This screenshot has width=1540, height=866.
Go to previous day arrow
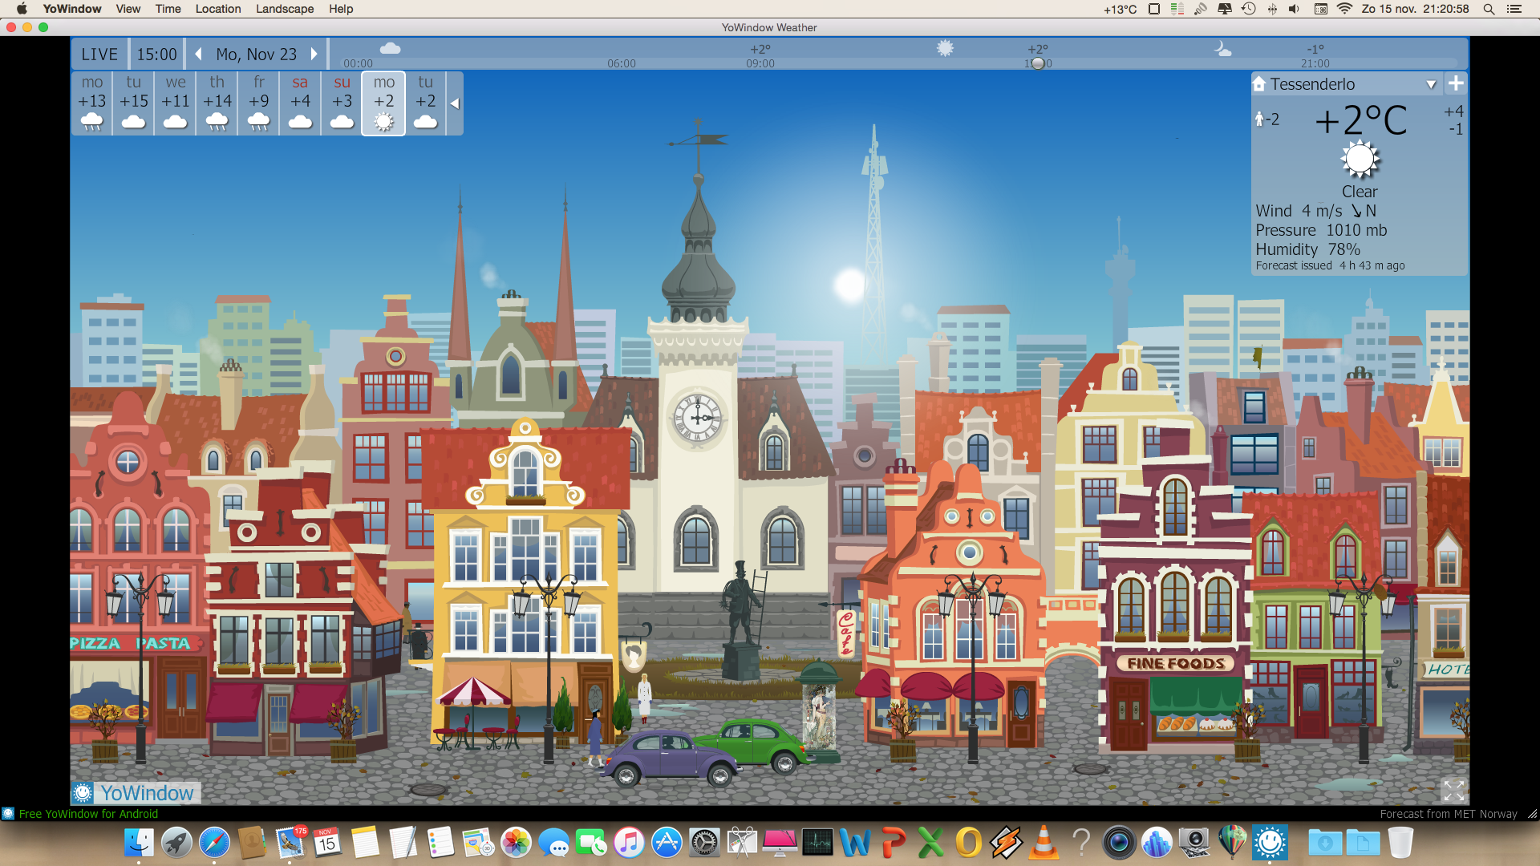coord(198,55)
